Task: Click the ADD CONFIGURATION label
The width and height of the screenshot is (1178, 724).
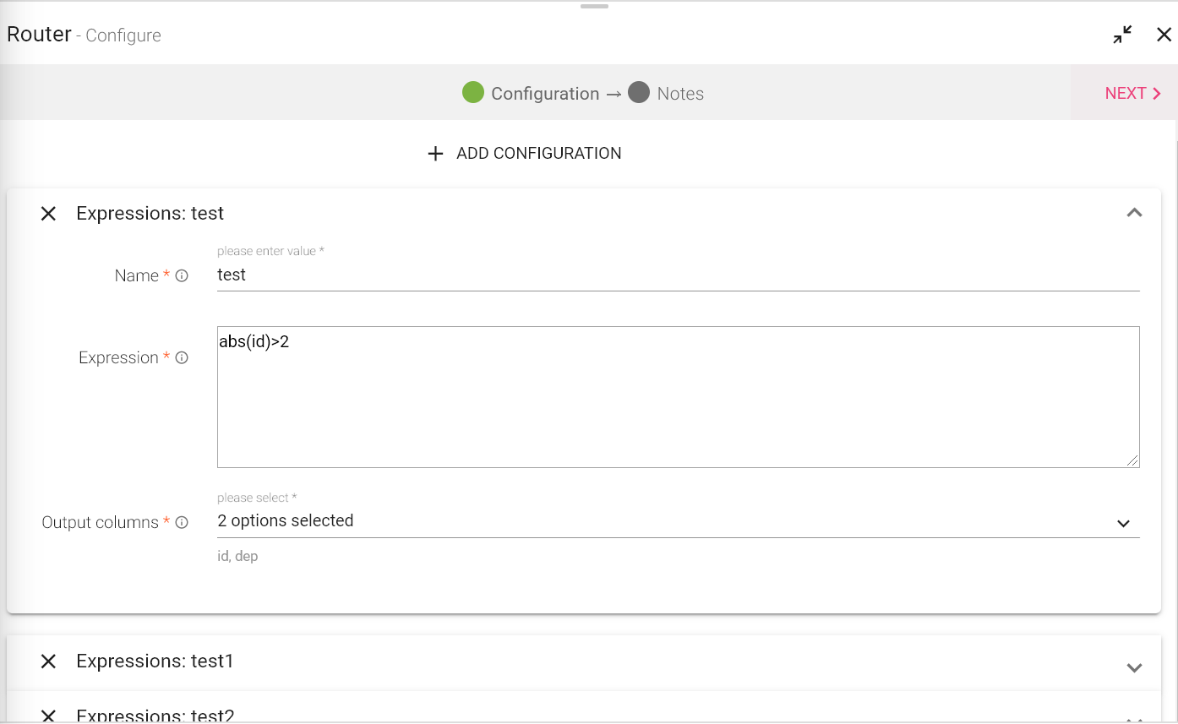Action: tap(538, 154)
